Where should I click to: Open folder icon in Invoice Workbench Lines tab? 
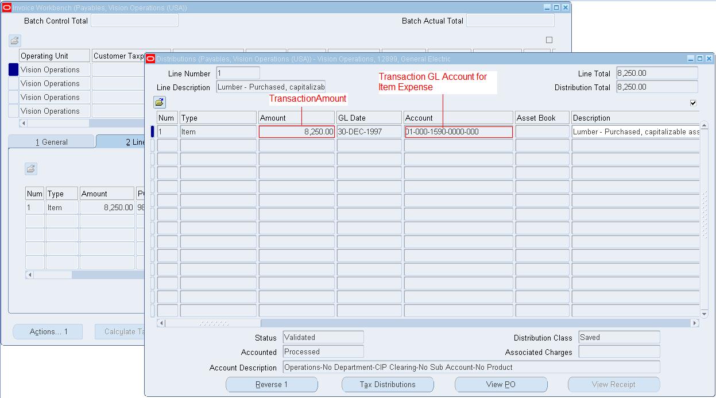pyautogui.click(x=31, y=169)
